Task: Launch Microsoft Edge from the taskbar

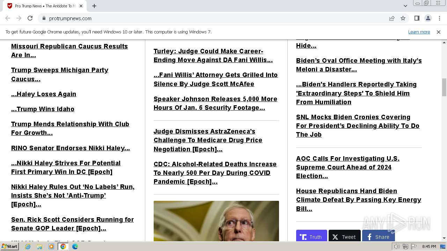Action: [75, 246]
